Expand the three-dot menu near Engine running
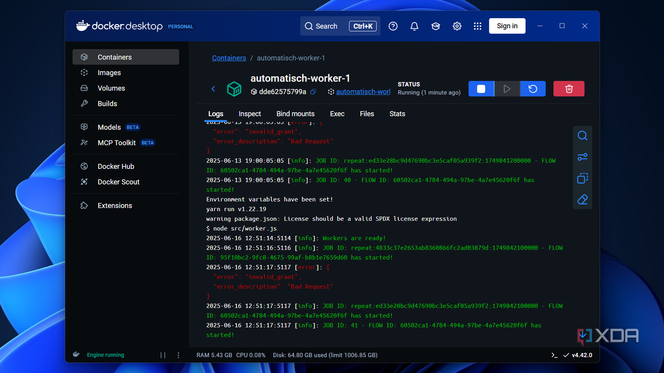This screenshot has width=664, height=373. point(178,355)
